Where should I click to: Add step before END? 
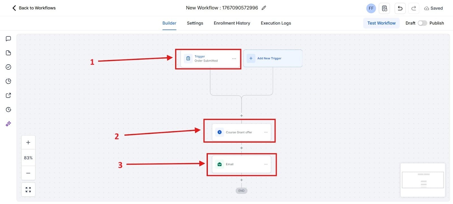click(x=242, y=180)
